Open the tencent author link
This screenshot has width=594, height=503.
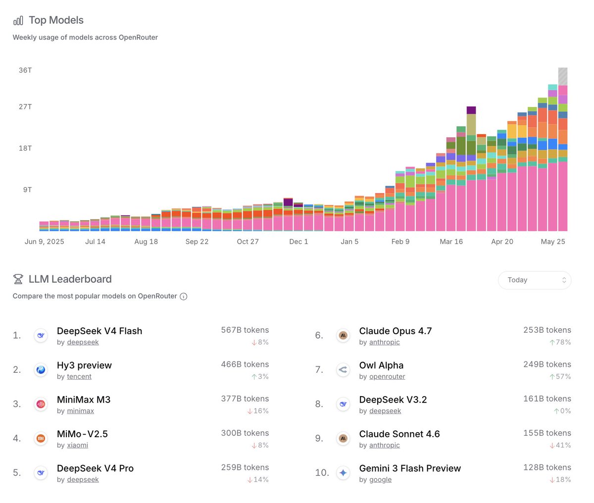(79, 377)
